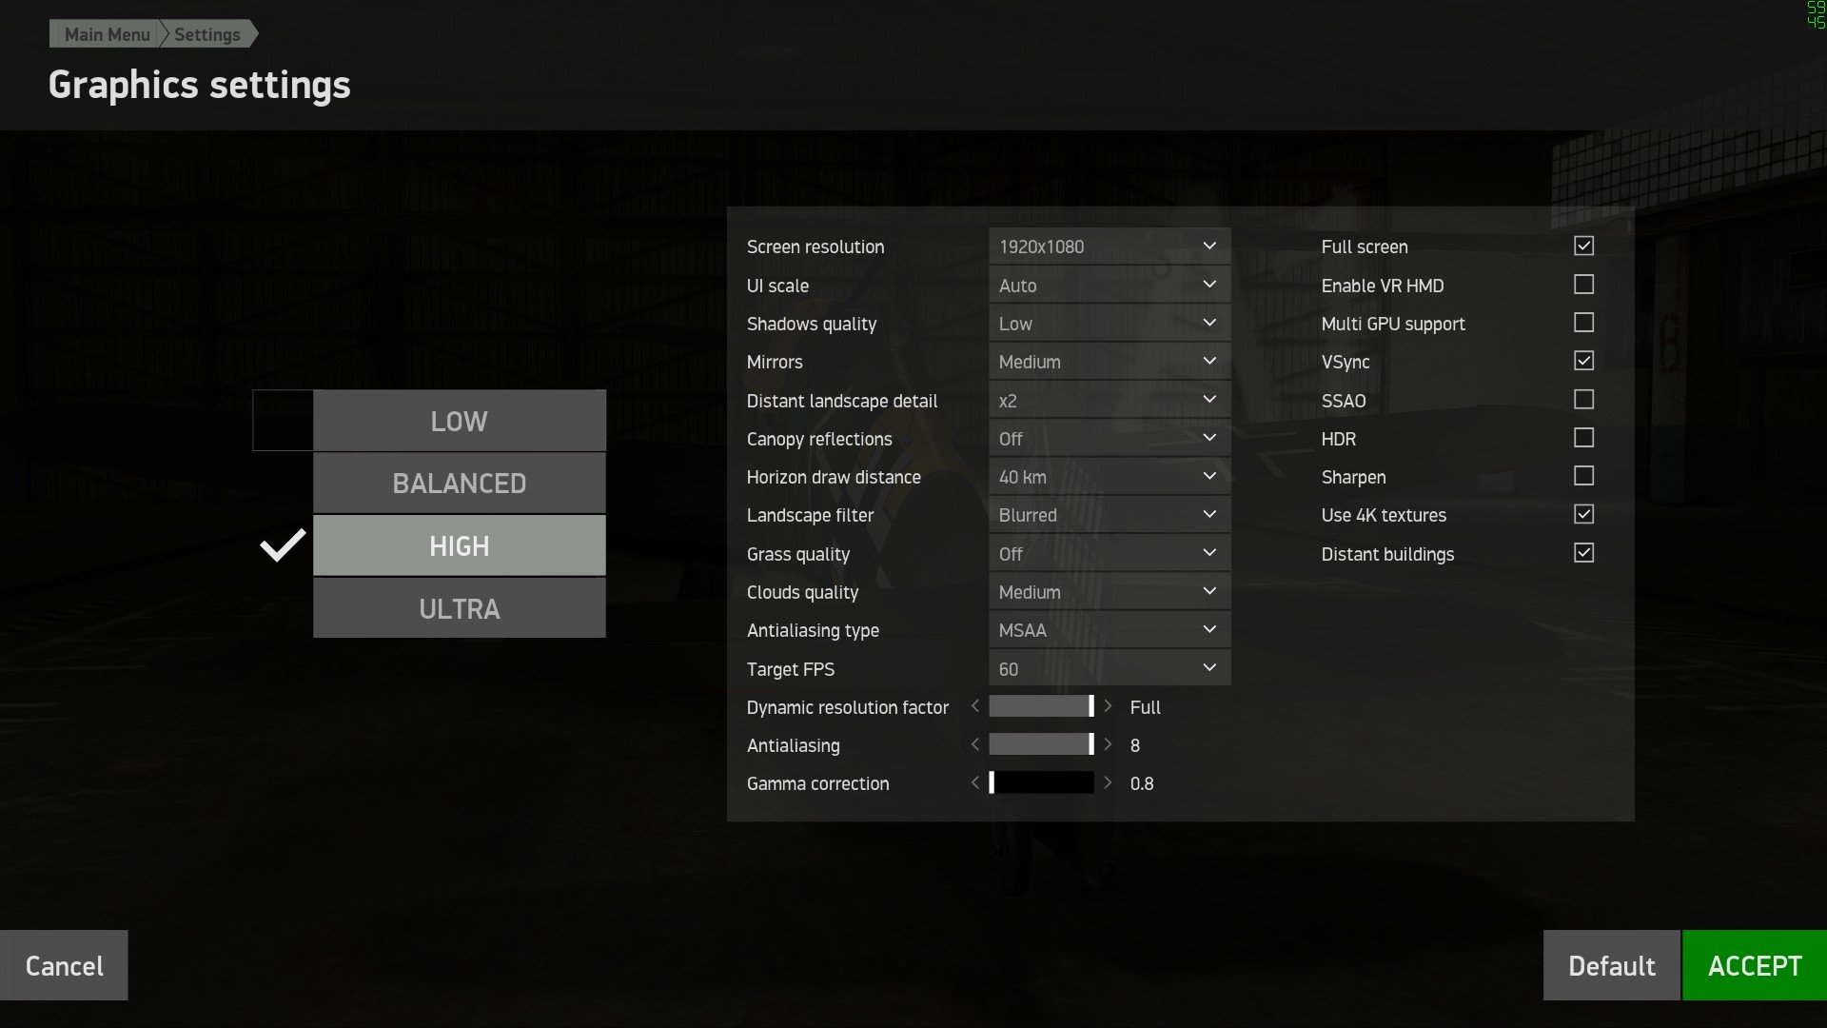
Task: Click right arrow of Dynamic resolution factor
Action: [1108, 706]
